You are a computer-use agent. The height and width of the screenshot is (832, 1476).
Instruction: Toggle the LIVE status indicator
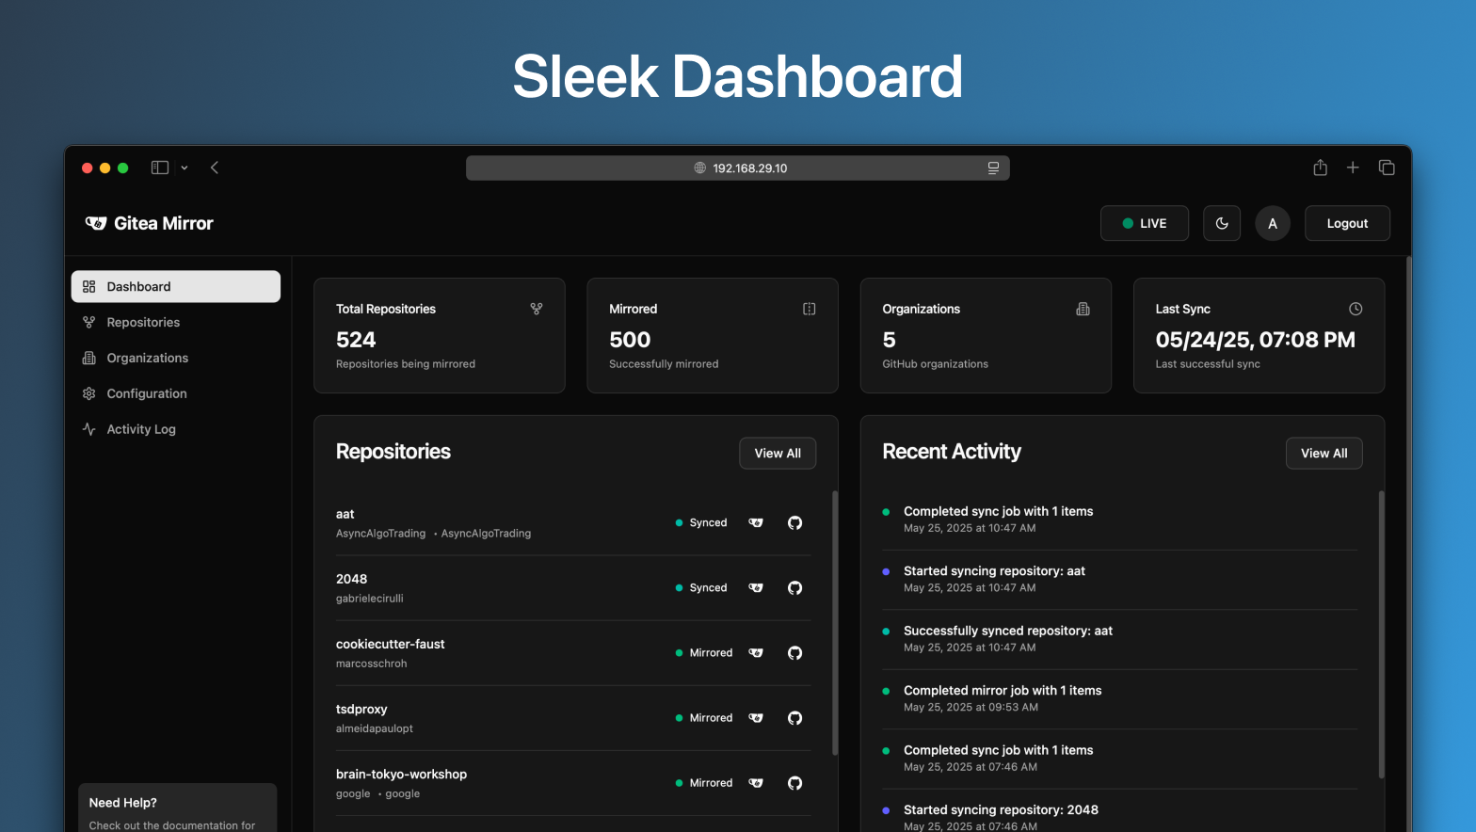coord(1144,224)
